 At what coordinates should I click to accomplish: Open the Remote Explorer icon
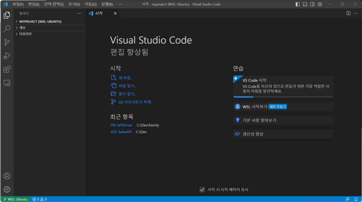pos(7,83)
